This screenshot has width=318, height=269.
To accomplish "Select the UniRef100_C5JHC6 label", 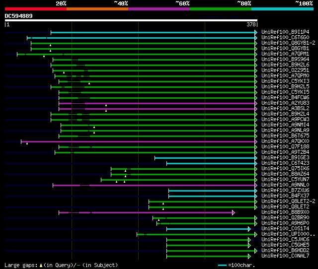I will tap(285, 240).
